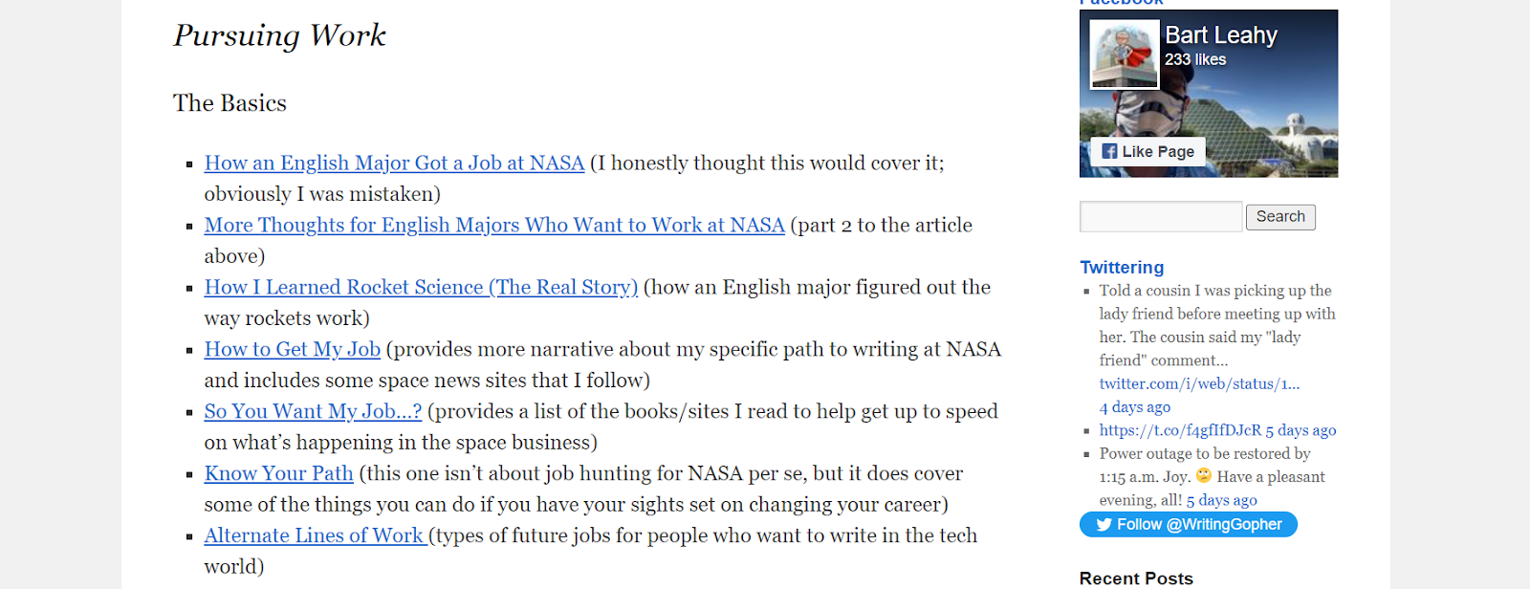Click inside the search input field
This screenshot has height=589, width=1530.
(x=1159, y=216)
